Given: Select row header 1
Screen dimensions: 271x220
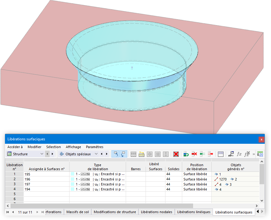Looking at the screenshot, I should coord(15,174).
